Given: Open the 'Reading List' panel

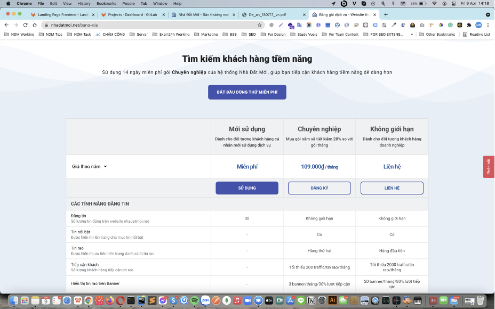Looking at the screenshot, I should (476, 35).
